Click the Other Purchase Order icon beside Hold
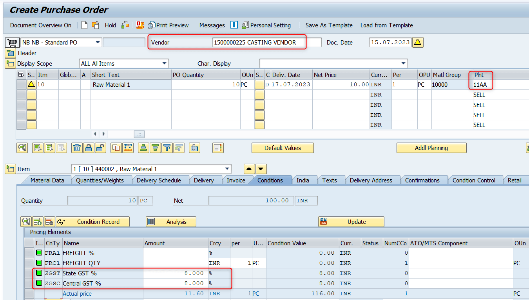The height and width of the screenshot is (300, 529). pos(96,25)
